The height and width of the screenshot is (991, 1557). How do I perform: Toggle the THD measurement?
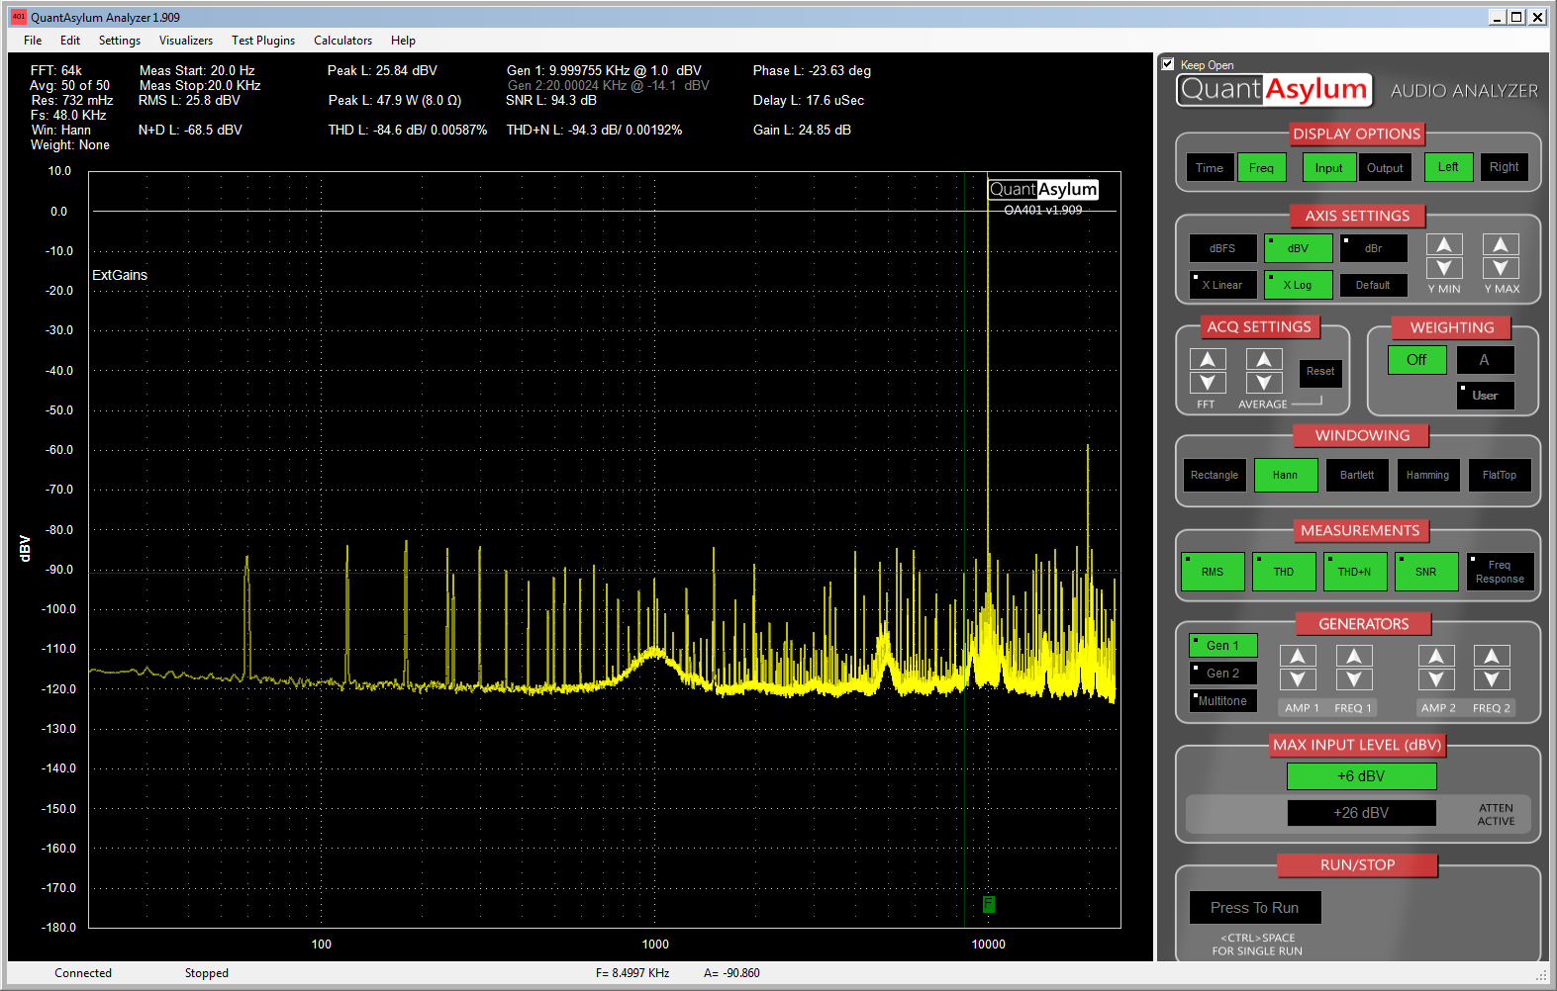click(x=1284, y=572)
